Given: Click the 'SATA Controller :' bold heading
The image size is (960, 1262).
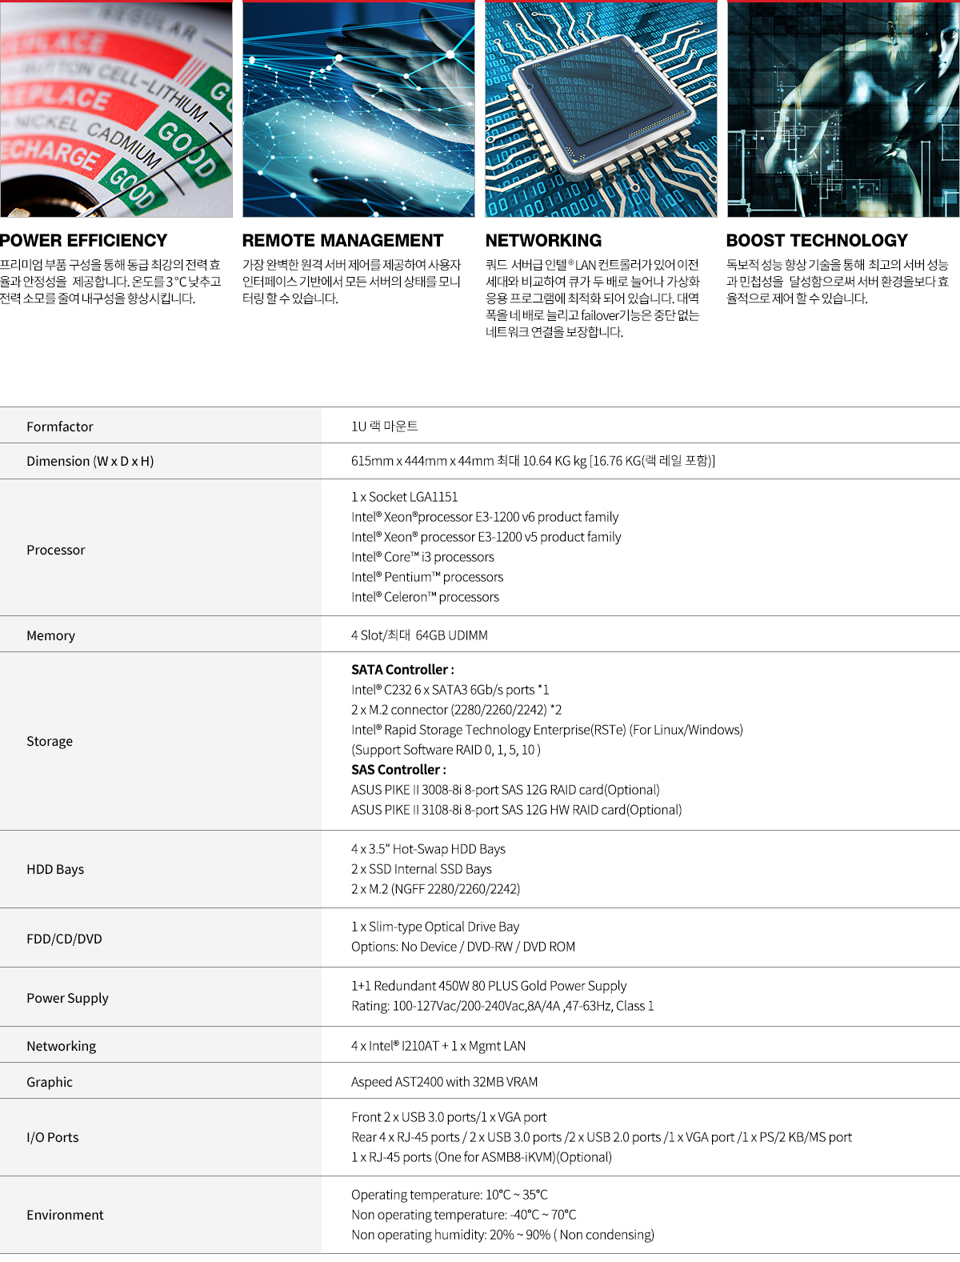Looking at the screenshot, I should pos(402,670).
